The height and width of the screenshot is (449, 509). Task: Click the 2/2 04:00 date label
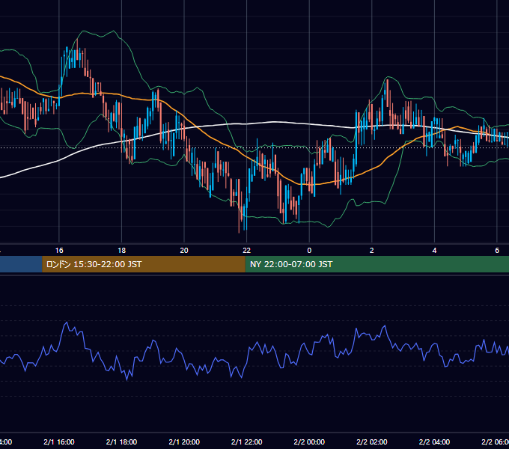[434, 442]
